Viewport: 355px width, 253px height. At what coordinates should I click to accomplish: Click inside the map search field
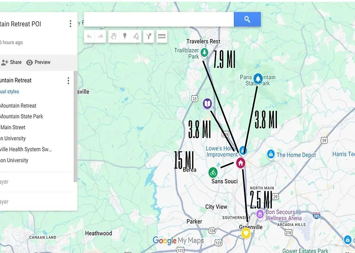click(x=158, y=19)
